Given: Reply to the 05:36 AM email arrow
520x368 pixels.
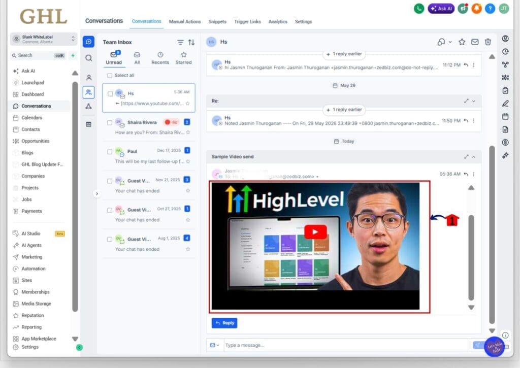Looking at the screenshot, I should pos(466,174).
